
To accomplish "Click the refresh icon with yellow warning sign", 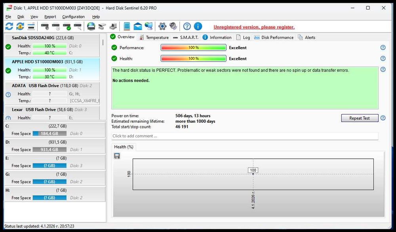I will 20,26.
